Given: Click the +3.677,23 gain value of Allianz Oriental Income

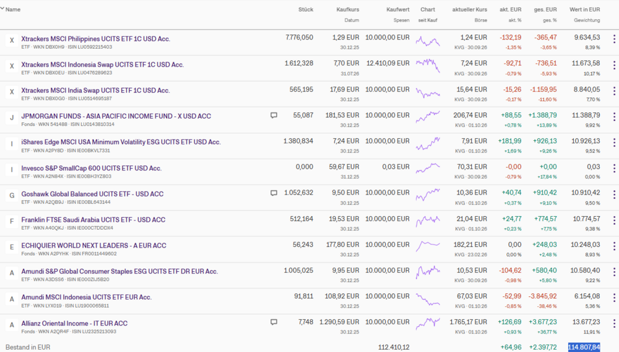Looking at the screenshot, I should (x=543, y=322).
